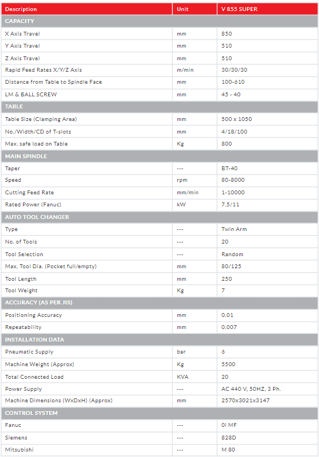The image size is (319, 457).
Task: Select the Rapid Feed Rates X/Y/Z Axis row
Action: coord(159,70)
